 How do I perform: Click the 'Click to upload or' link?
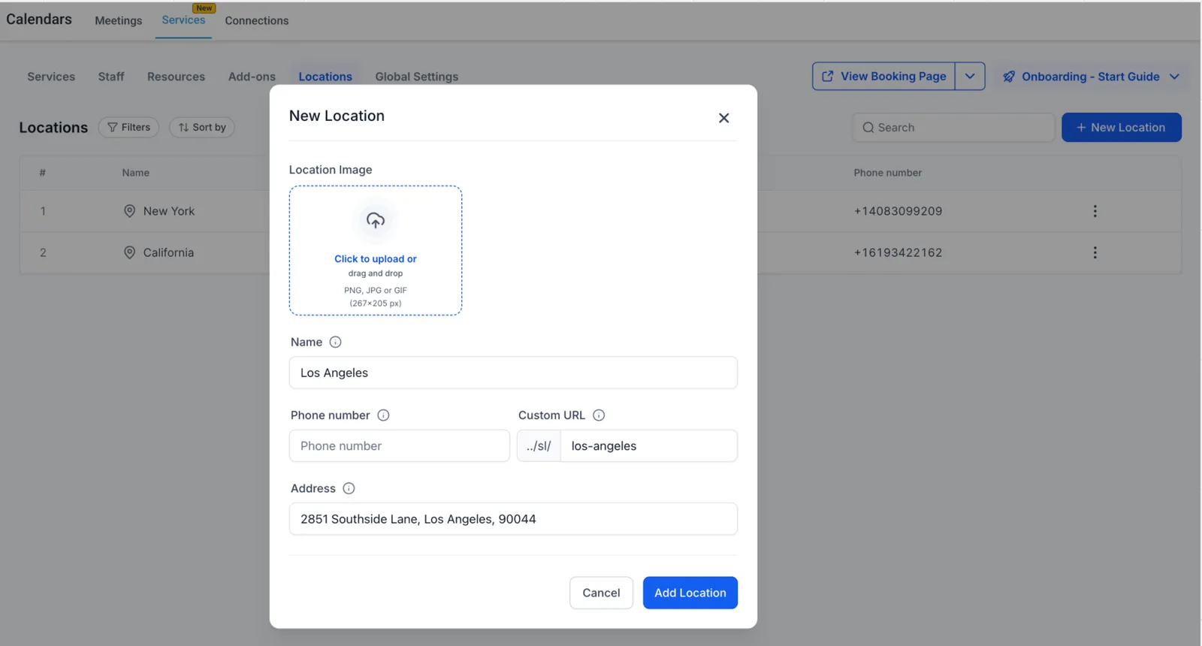pyautogui.click(x=376, y=259)
